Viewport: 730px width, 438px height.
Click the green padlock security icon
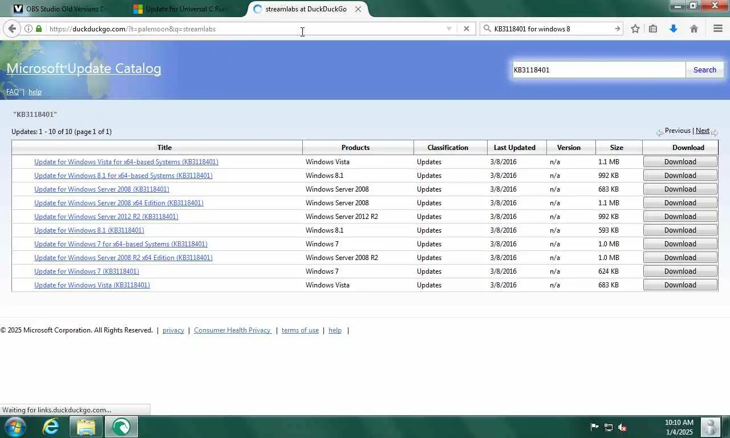point(39,29)
